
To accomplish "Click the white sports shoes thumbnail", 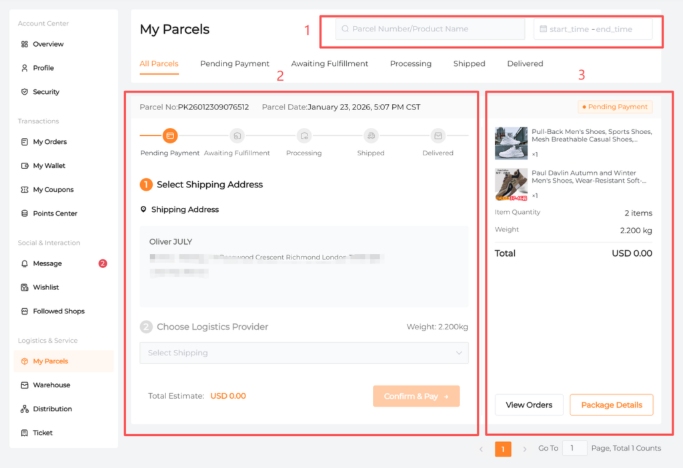I will tap(511, 143).
